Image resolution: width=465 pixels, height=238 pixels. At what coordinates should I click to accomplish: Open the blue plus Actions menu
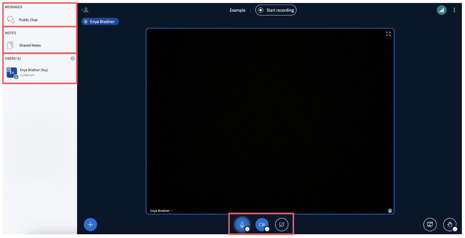click(x=90, y=225)
